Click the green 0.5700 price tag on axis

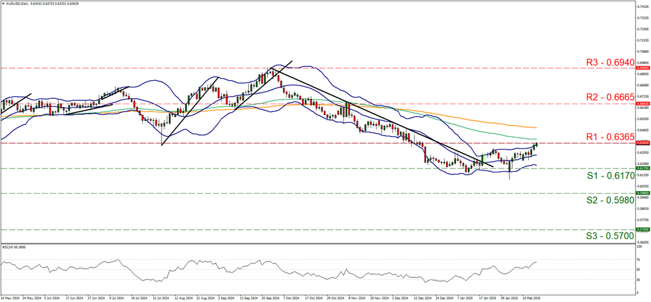pos(640,229)
